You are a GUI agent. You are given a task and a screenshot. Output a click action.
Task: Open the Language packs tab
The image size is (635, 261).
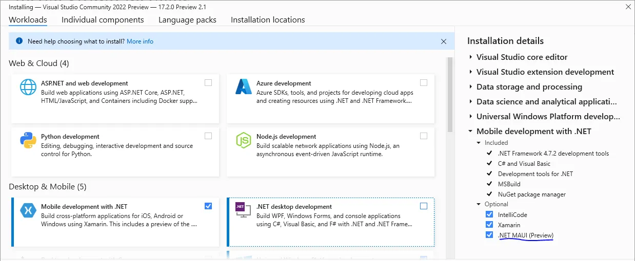tap(187, 20)
